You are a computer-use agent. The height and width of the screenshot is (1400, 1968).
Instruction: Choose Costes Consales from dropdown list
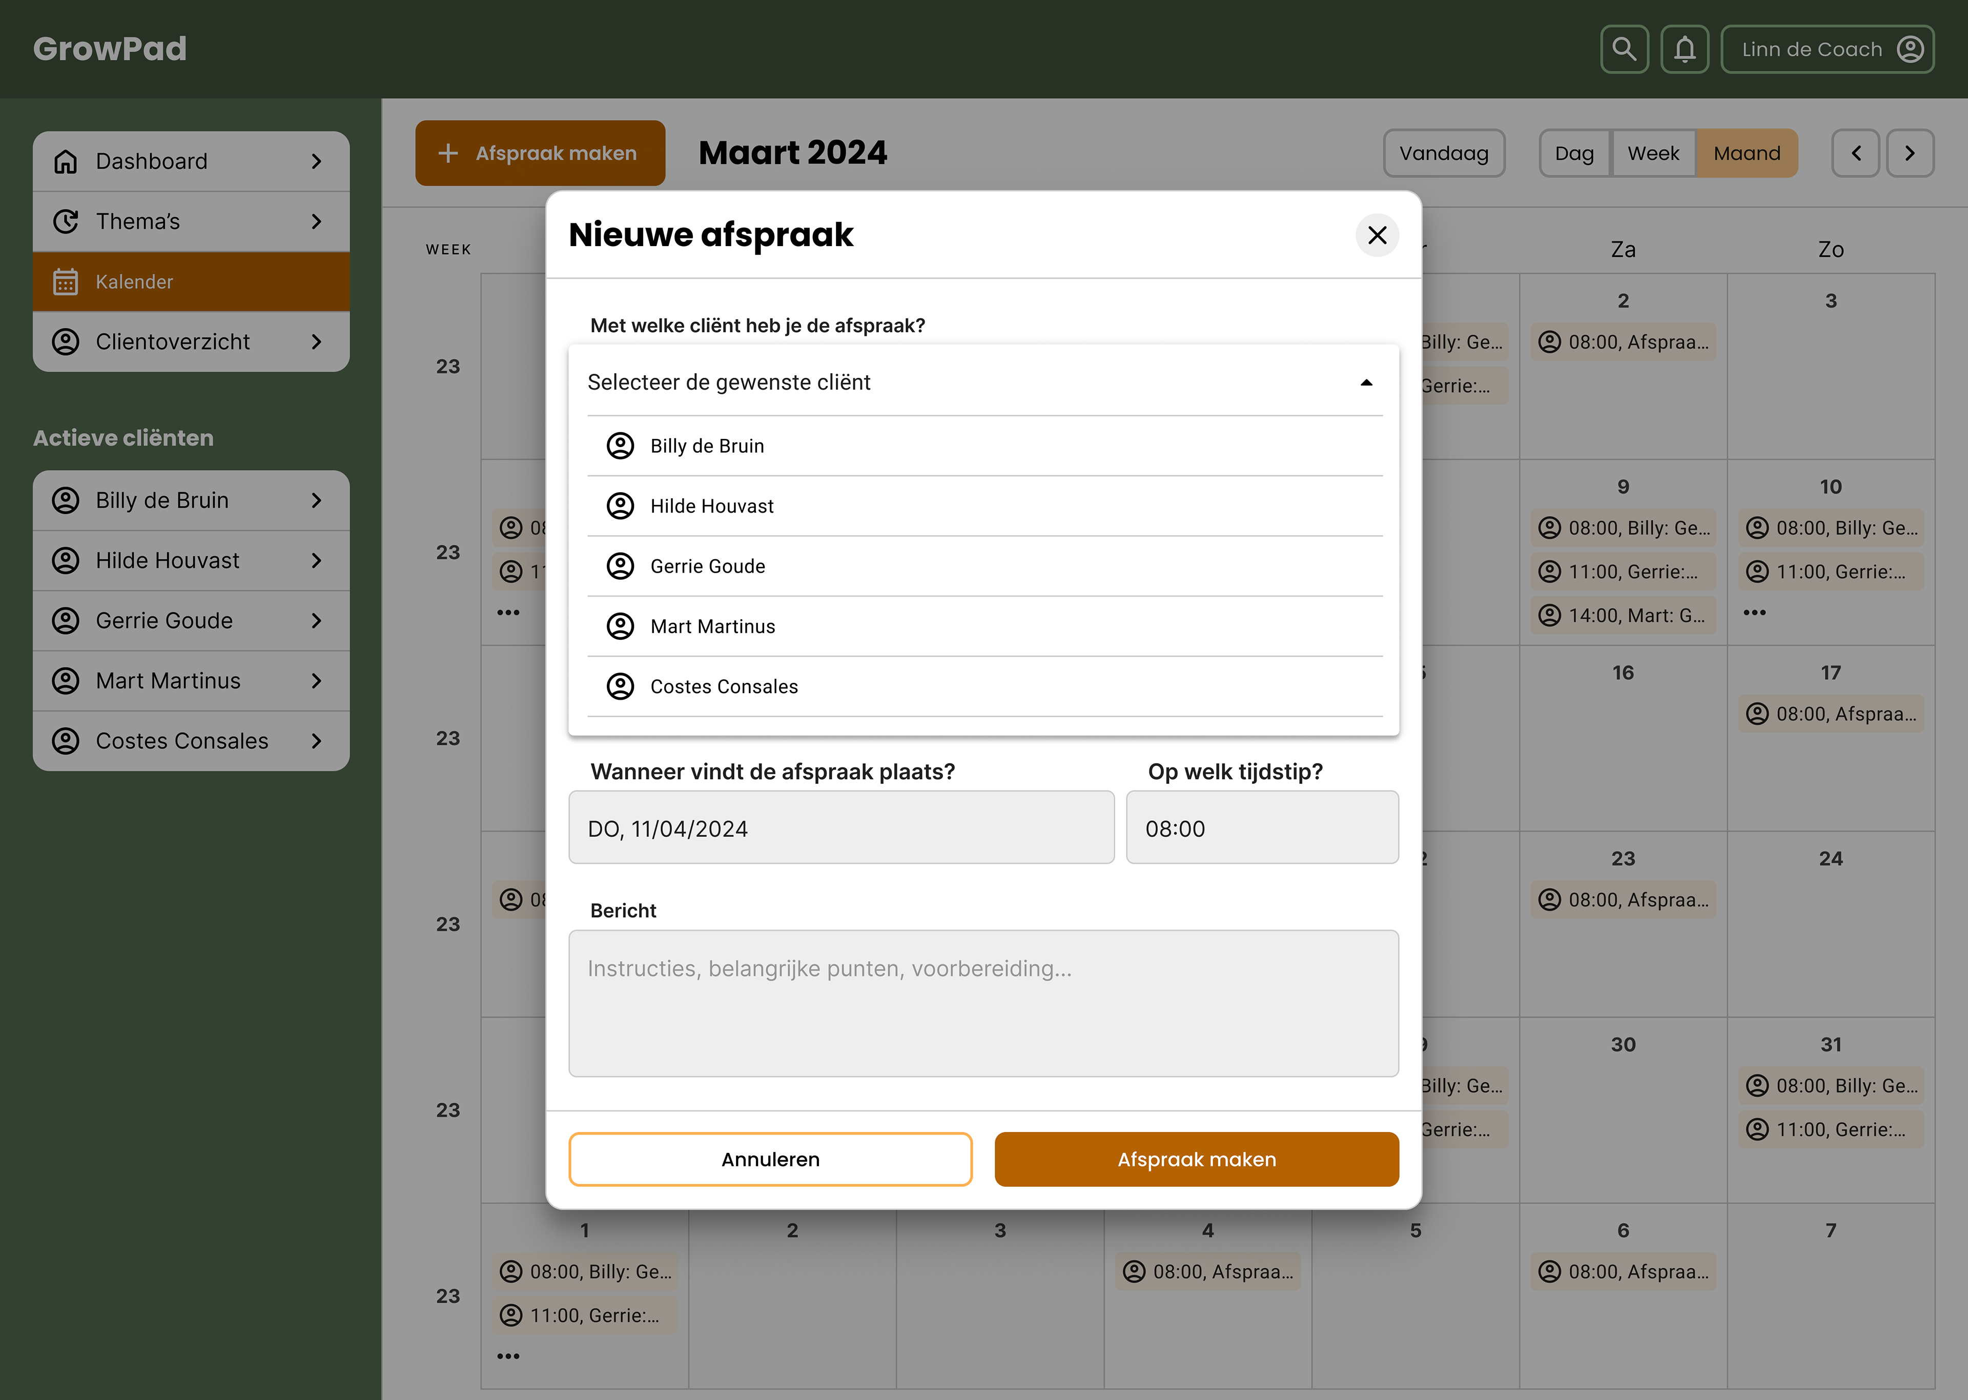(x=985, y=687)
